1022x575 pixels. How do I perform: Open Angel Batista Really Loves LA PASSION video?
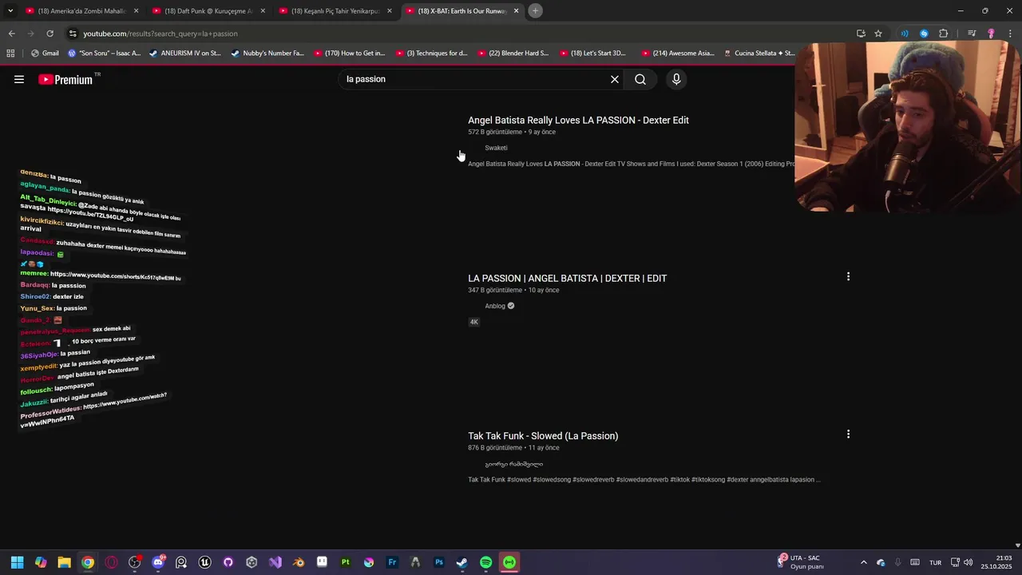(x=578, y=120)
